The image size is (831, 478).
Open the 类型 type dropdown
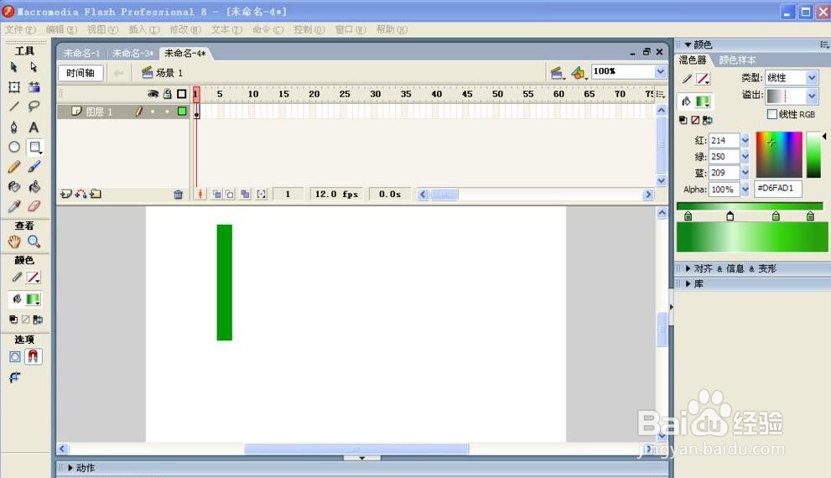(812, 78)
